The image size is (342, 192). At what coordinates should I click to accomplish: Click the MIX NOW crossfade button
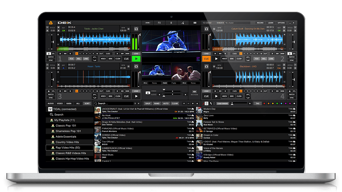tap(194, 92)
